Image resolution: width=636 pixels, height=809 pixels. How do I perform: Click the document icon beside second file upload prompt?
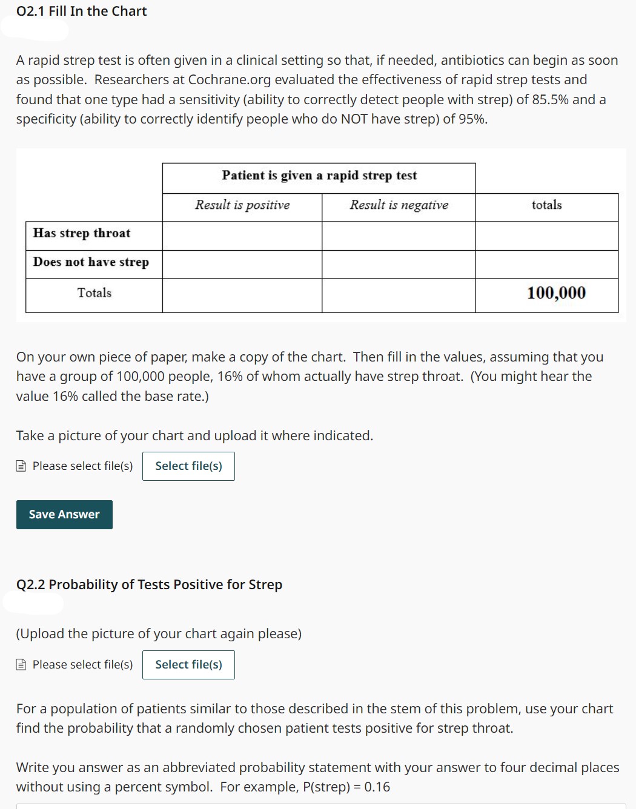click(x=21, y=664)
